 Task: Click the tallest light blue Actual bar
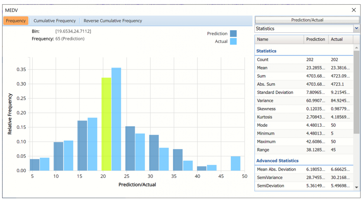click(116, 119)
